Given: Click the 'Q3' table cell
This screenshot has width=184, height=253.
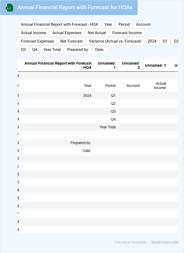Looking at the screenshot, I should [x=113, y=111].
